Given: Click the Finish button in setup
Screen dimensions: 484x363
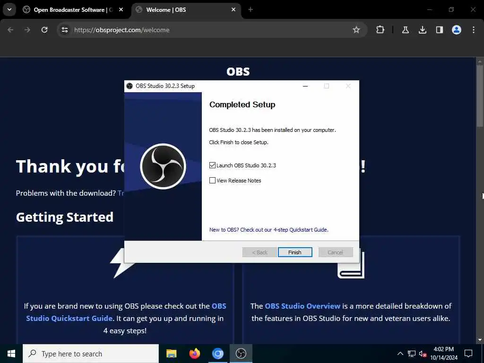Looking at the screenshot, I should (295, 252).
